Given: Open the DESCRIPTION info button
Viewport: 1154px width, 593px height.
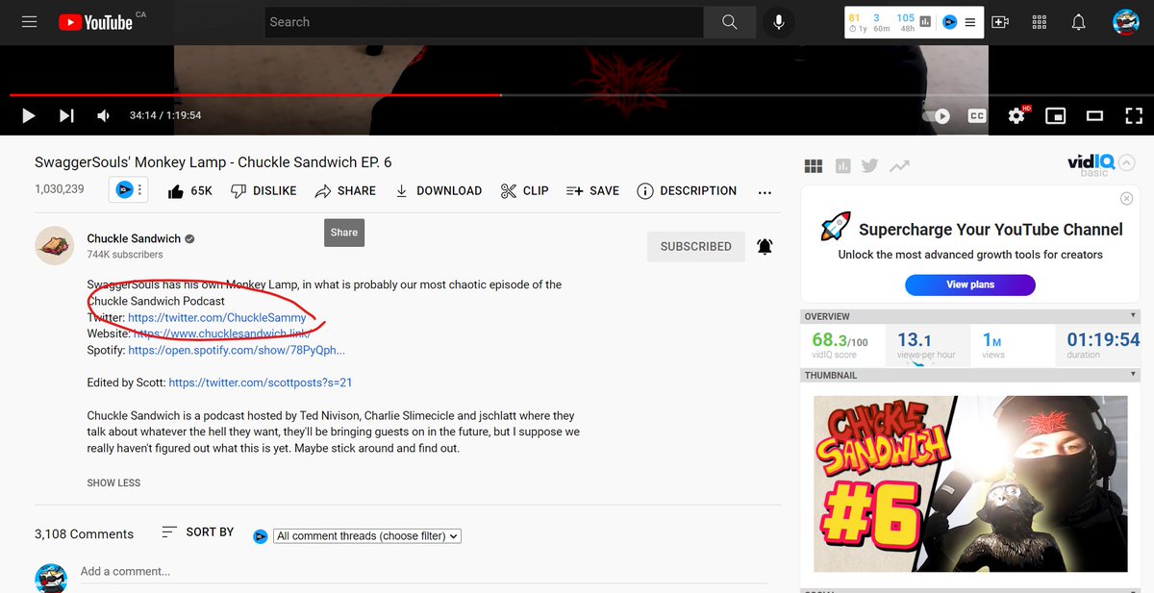Looking at the screenshot, I should point(687,191).
